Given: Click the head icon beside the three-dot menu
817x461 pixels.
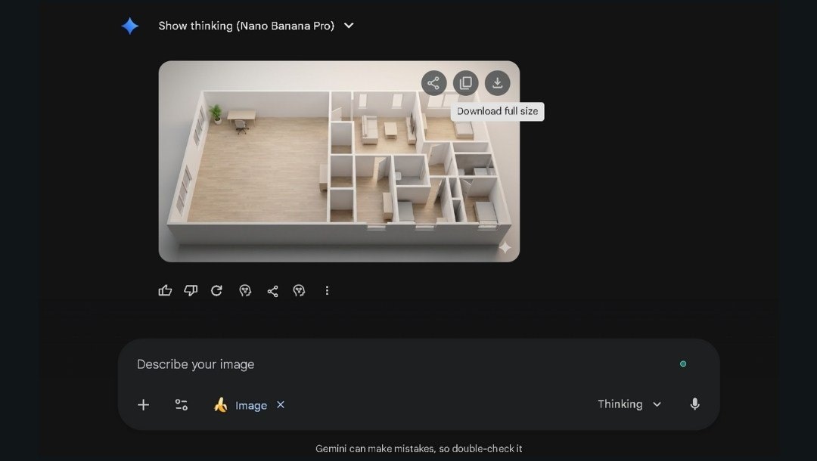Looking at the screenshot, I should tap(299, 290).
